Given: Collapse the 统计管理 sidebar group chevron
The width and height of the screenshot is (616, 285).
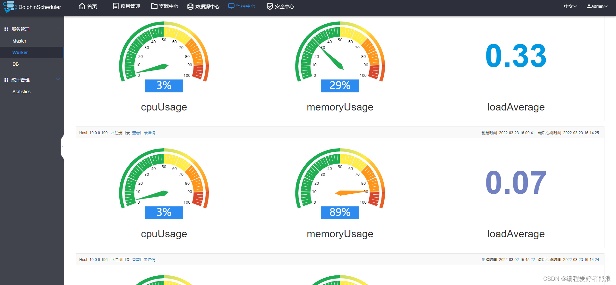Looking at the screenshot, I should (x=58, y=79).
